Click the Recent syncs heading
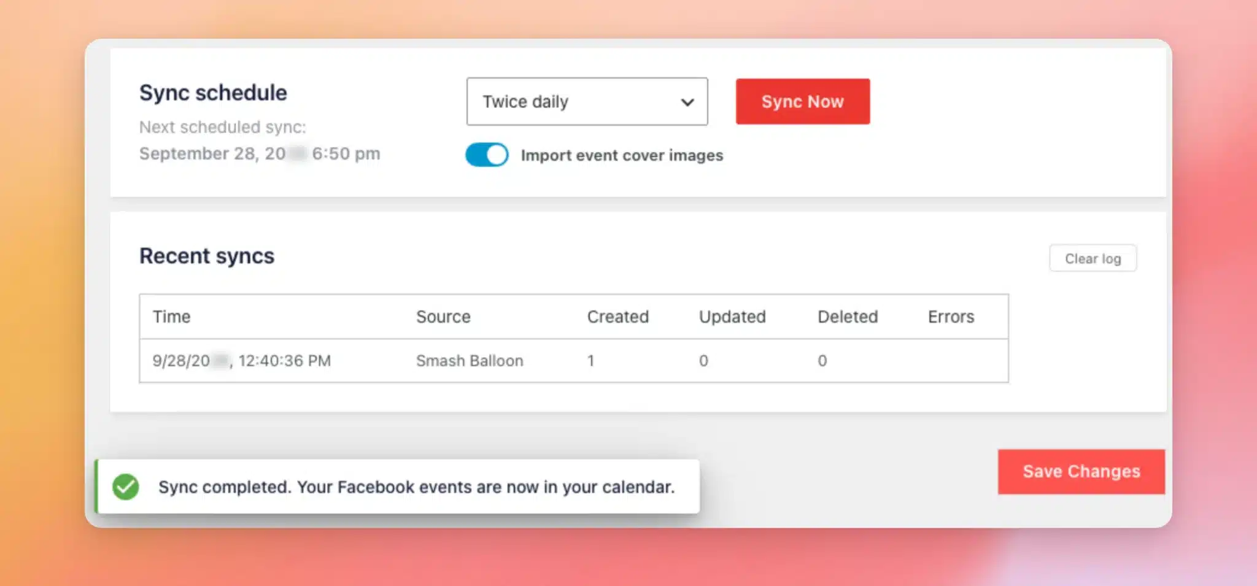Image resolution: width=1257 pixels, height=586 pixels. point(207,256)
